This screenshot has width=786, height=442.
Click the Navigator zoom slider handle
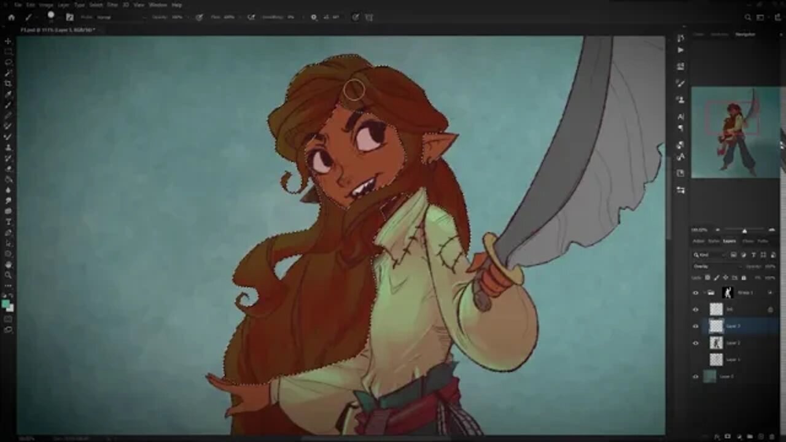click(744, 230)
